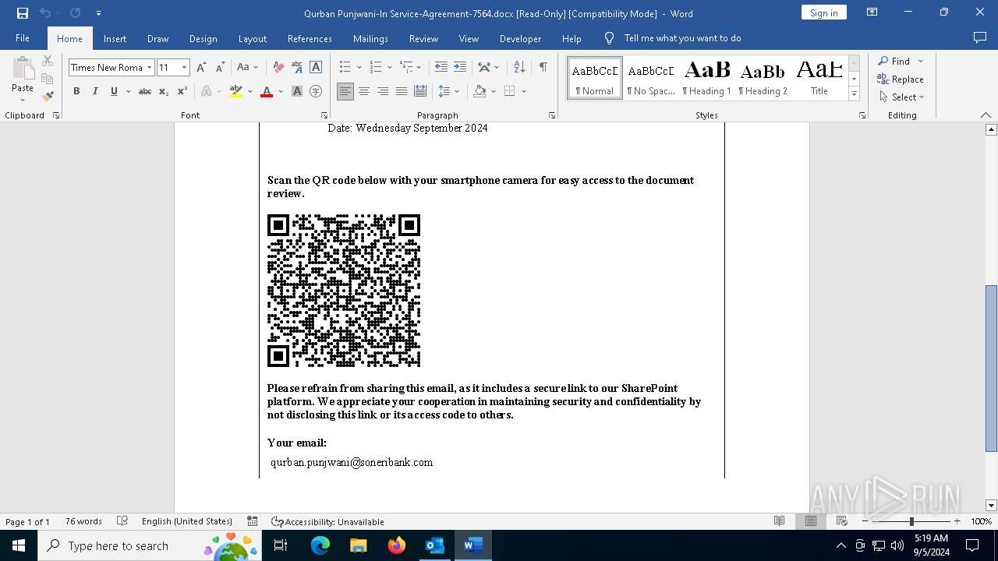Toggle Align Left
Screen dimensions: 998x561
click(x=345, y=91)
